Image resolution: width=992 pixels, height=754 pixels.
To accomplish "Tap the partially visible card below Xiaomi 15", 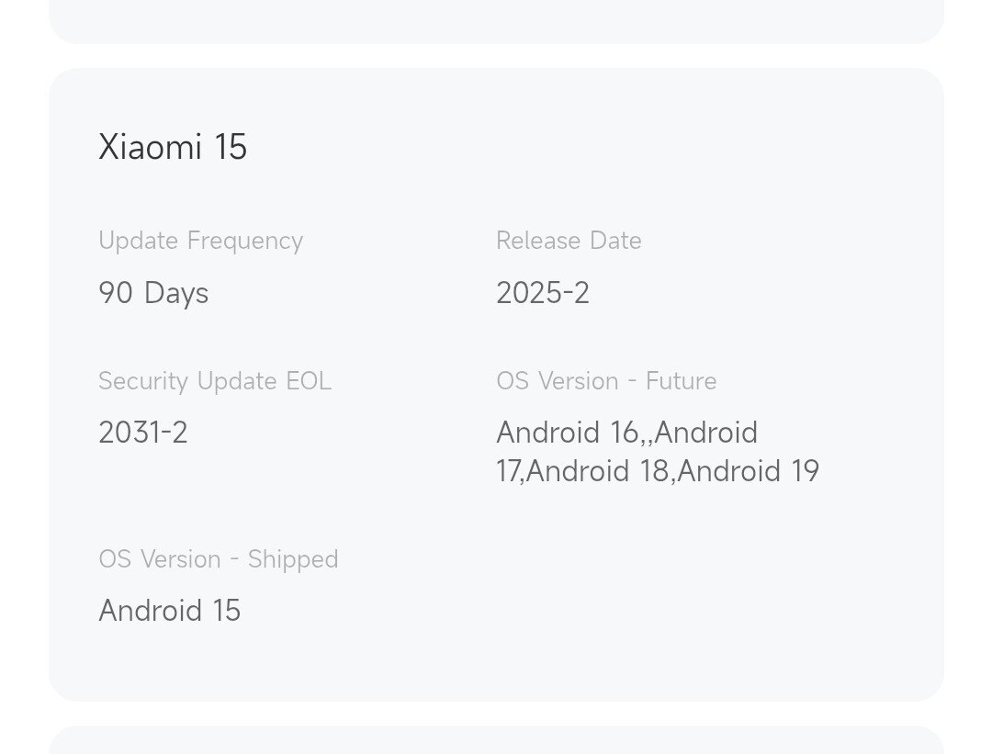I will (x=496, y=740).
